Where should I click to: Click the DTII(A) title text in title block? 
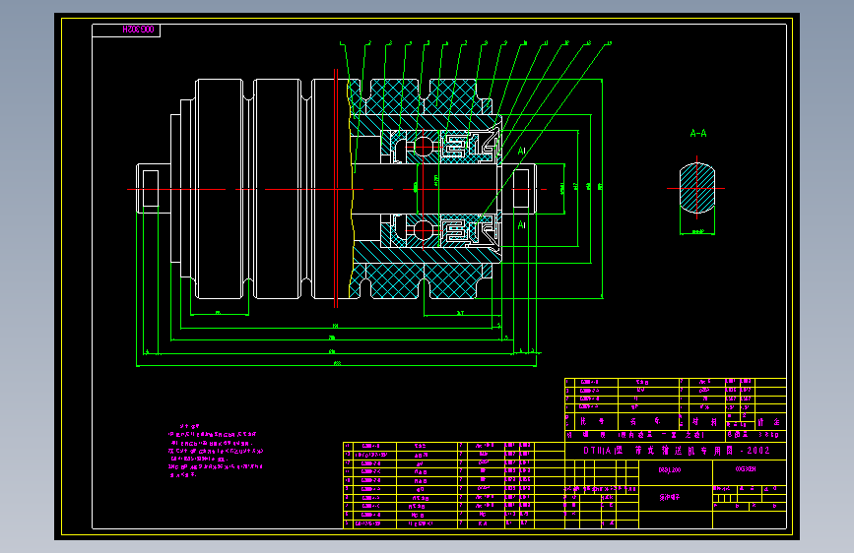coord(676,451)
